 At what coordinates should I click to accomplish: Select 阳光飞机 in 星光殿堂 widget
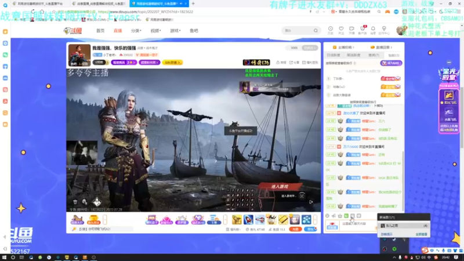(448, 97)
